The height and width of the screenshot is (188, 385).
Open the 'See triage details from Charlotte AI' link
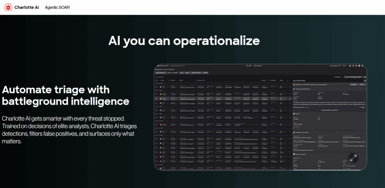329,110
